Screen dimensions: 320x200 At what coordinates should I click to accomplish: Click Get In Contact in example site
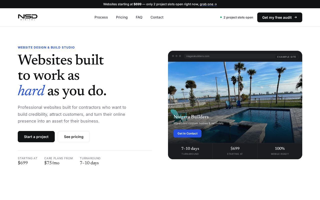pos(187,133)
